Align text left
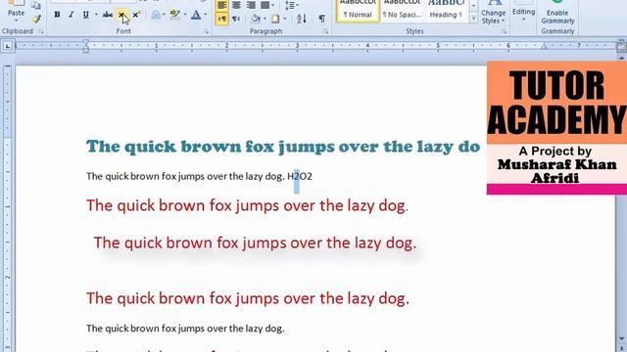 point(221,5)
